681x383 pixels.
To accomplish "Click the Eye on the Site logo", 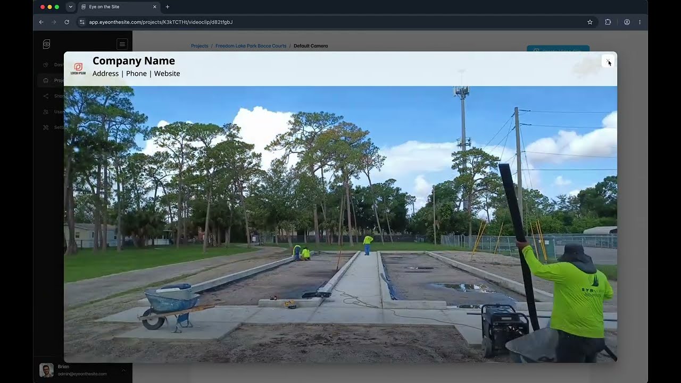I will 46,44.
